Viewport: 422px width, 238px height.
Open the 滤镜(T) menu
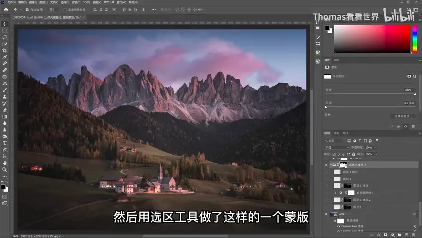click(76, 2)
